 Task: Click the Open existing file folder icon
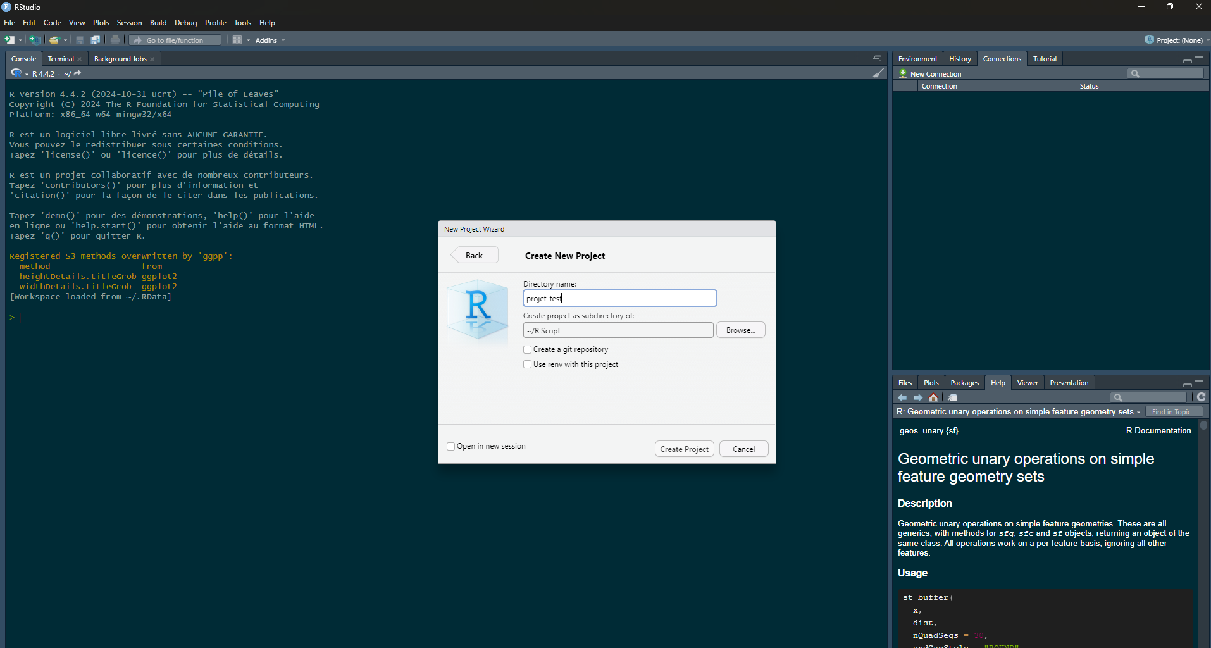tap(54, 40)
